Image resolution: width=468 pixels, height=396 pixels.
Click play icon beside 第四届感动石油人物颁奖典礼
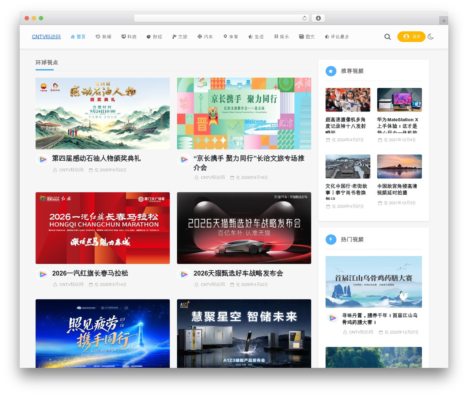(x=43, y=160)
